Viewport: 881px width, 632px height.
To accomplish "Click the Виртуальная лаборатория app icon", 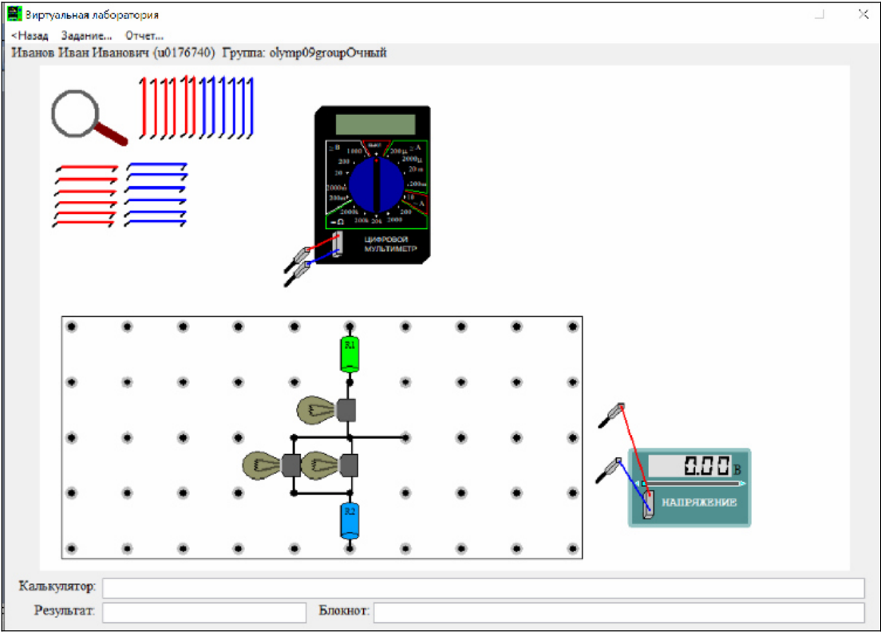I will click(x=14, y=14).
